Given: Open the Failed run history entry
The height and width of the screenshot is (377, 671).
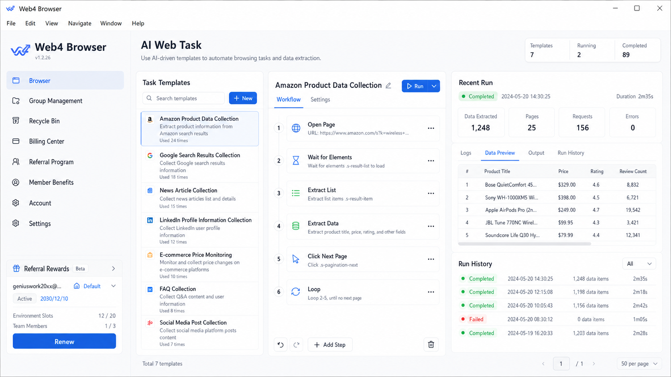Looking at the screenshot, I should (x=557, y=319).
